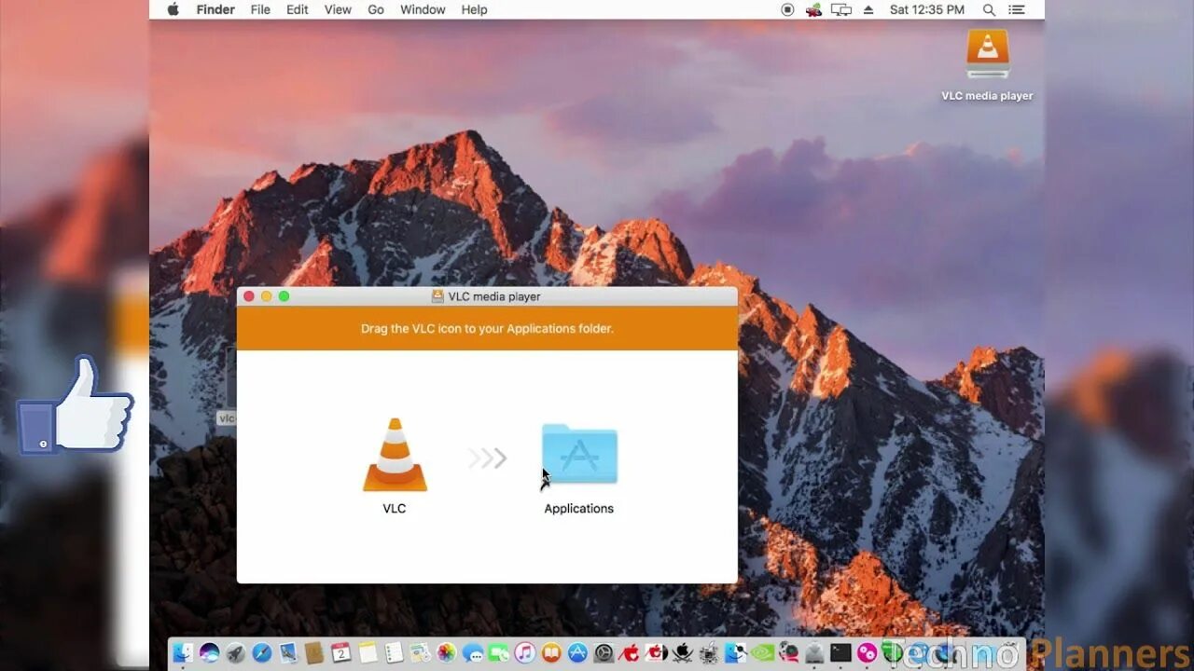Open the Window menu

[423, 9]
